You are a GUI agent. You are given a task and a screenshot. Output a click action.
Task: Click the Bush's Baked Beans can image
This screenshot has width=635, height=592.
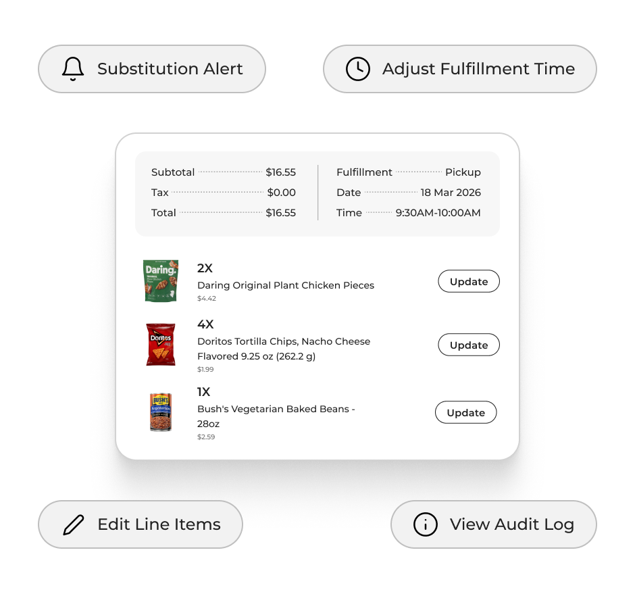(x=161, y=412)
